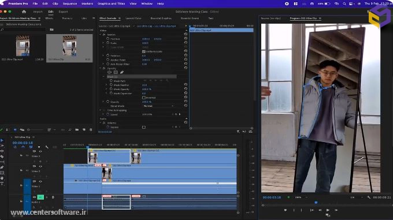393x220 pixels.
Task: Select the Razor tool
Action: pos(2,156)
